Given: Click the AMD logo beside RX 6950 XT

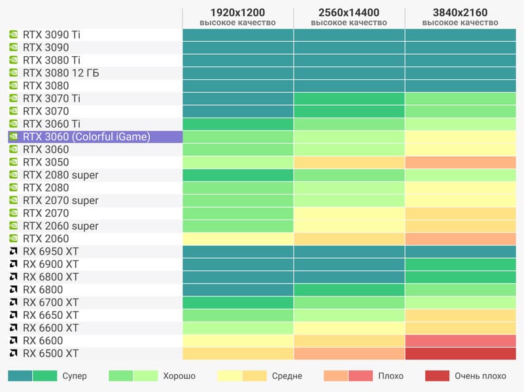Looking at the screenshot, I should 13,252.
